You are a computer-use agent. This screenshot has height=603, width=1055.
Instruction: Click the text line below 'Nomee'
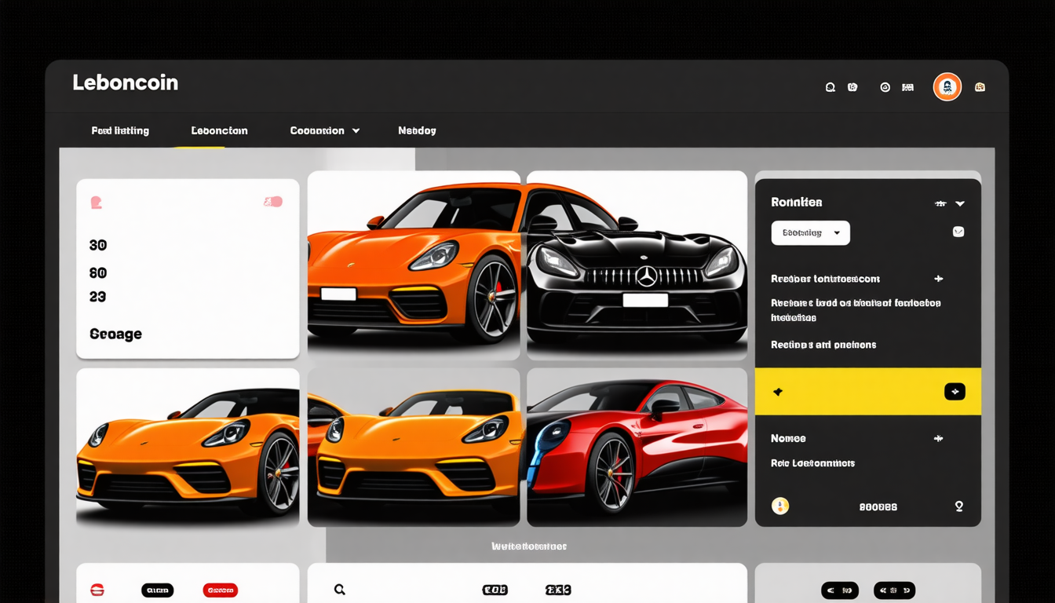coord(812,463)
